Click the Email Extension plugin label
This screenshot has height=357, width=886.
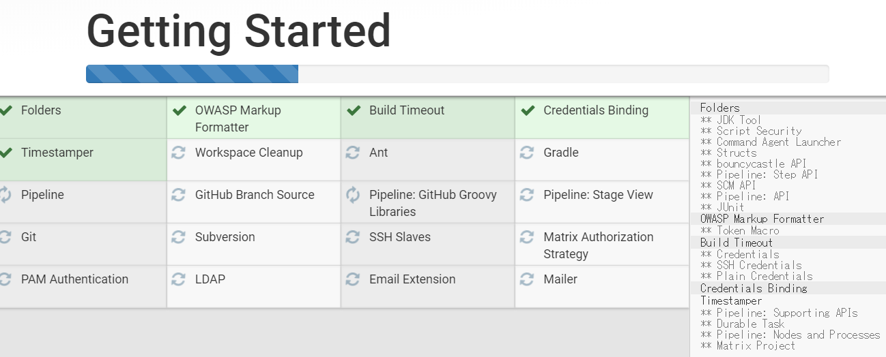412,279
